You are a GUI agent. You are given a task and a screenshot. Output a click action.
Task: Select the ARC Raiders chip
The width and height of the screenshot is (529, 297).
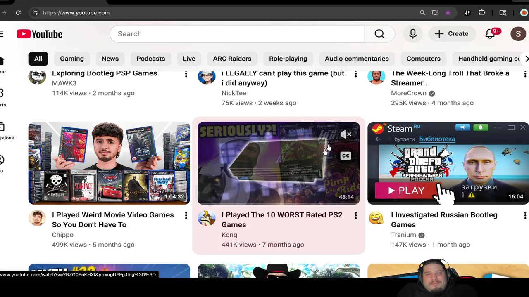point(232,59)
